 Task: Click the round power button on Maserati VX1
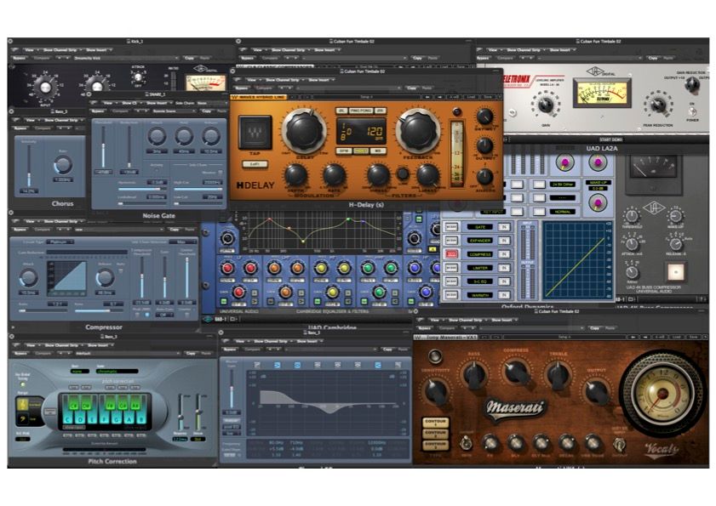point(435,355)
